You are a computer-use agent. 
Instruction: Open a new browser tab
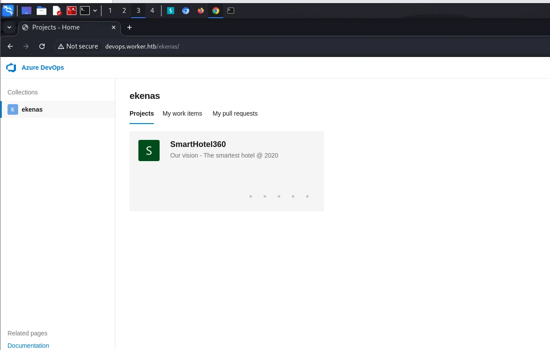(x=130, y=27)
